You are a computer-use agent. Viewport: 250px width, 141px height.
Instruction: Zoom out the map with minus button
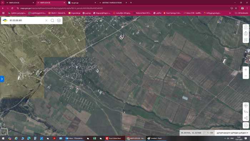click(x=246, y=76)
